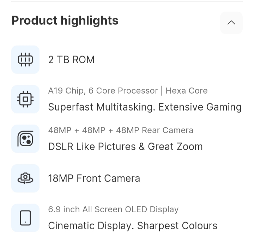The image size is (254, 242).
Task: Click the Extensive Gaming text
Action: (x=200, y=107)
